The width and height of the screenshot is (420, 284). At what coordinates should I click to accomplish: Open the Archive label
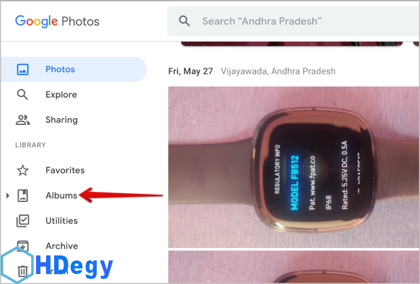pyautogui.click(x=62, y=246)
